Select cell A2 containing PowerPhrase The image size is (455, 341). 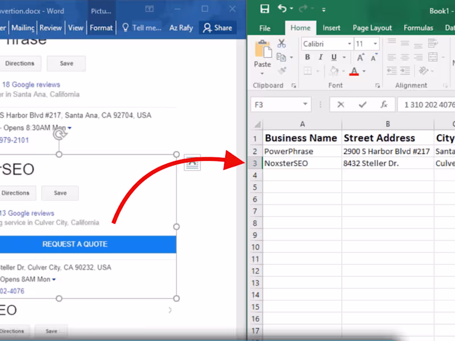301,151
